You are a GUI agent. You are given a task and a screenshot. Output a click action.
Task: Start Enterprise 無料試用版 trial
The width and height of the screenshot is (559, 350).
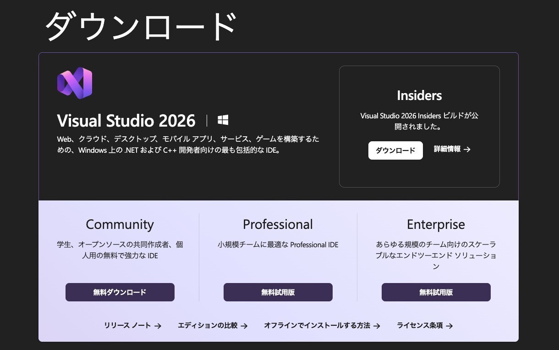[436, 292]
